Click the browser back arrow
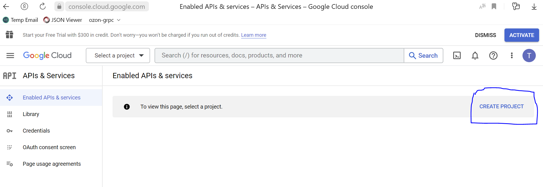Viewport: 543px width, 187px height. (6, 6)
